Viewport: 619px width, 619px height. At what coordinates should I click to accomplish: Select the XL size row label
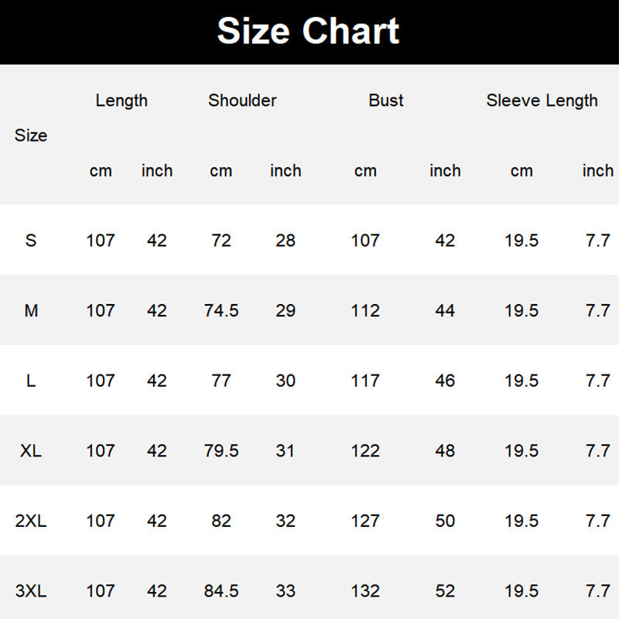pos(31,451)
